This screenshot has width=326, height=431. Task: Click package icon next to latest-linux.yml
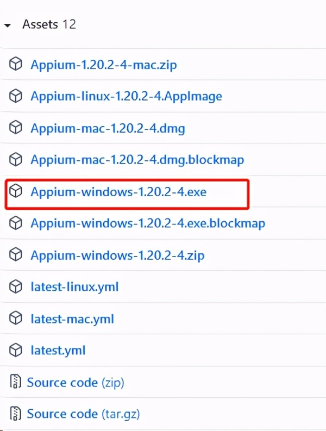(15, 286)
